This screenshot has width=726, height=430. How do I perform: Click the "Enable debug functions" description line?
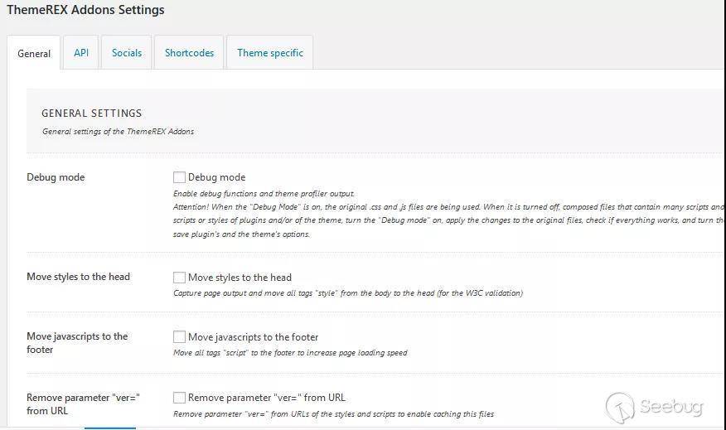point(264,193)
